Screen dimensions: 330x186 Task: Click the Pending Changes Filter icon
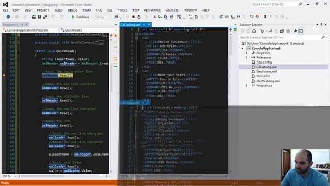[262, 31]
